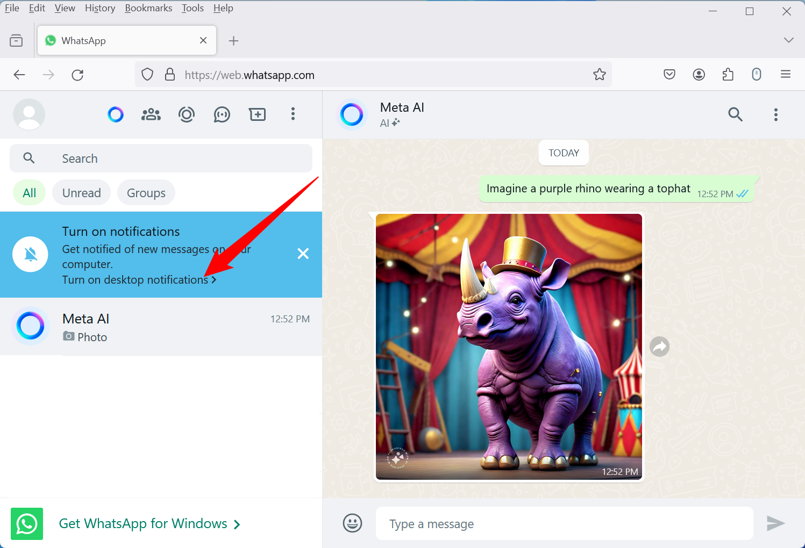Start a new chat via the new-chat icon
Screen dimensions: 805x548
257,114
